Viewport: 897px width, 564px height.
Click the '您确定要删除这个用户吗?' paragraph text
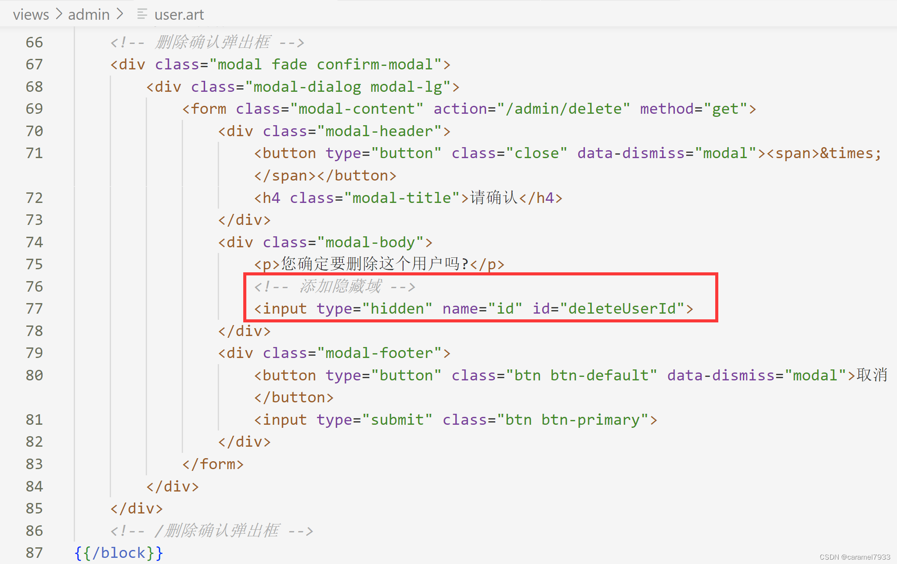pos(375,264)
